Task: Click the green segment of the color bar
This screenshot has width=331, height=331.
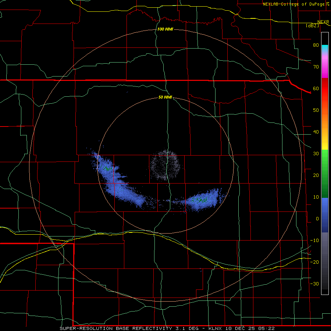Action: tap(325, 174)
